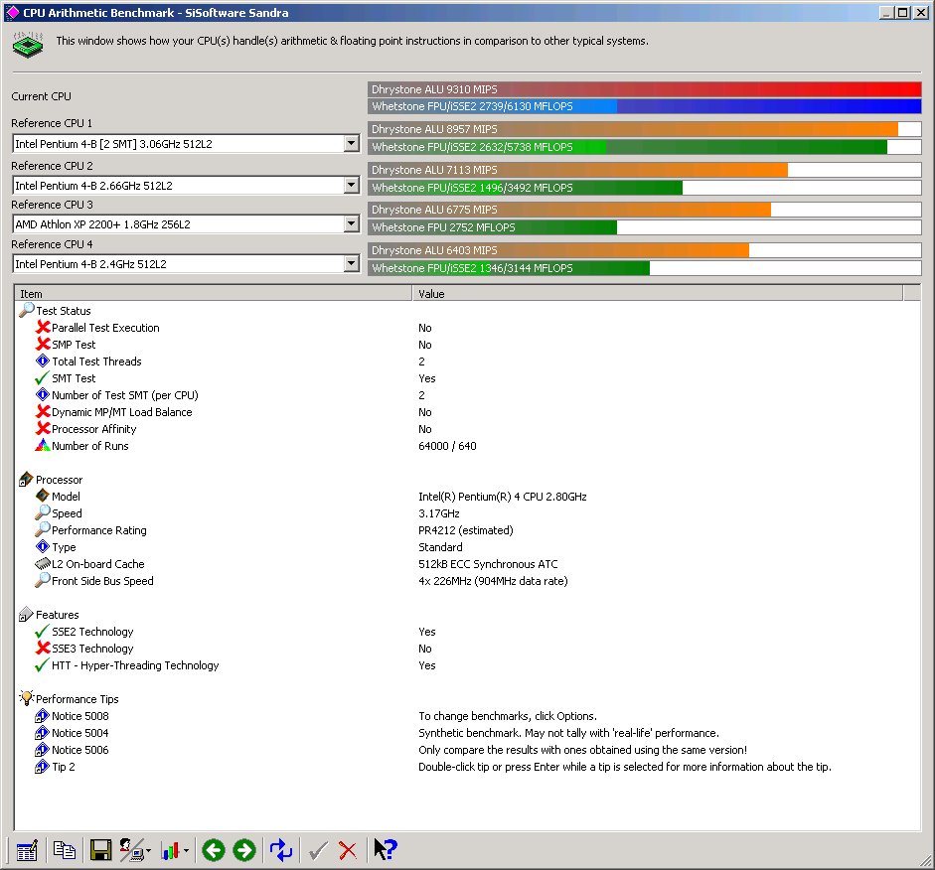Click memory chip icon beside L2 On-board Cache
Screen dimensions: 935x870
click(43, 564)
